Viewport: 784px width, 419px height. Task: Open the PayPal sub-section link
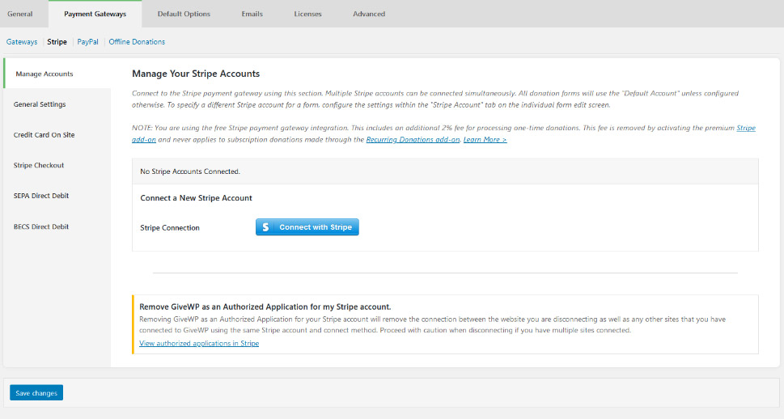87,42
